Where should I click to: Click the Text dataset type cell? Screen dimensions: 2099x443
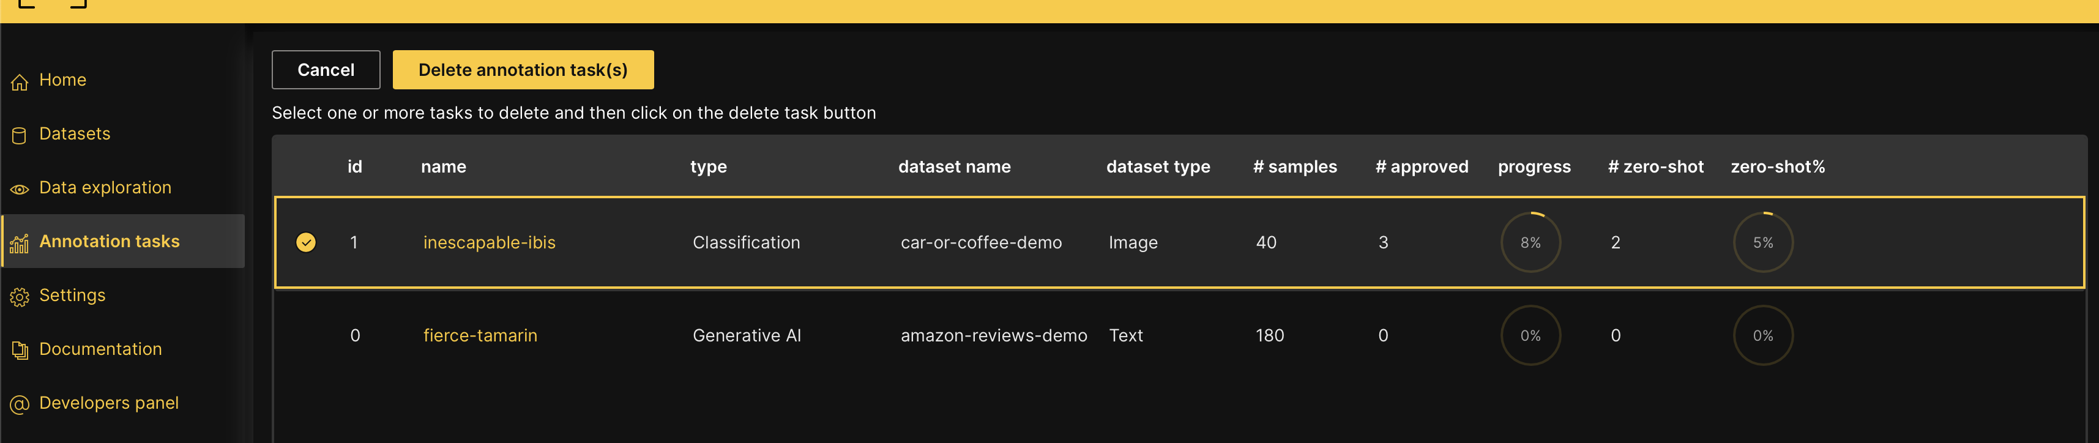[x=1125, y=335]
